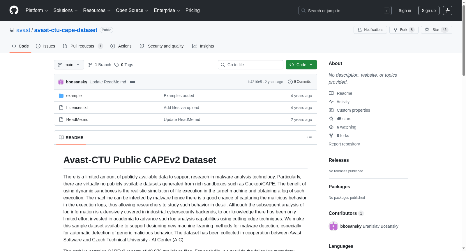The height and width of the screenshot is (251, 466).
Task: Click bbosansky avatar in the commit row
Action: pyautogui.click(x=61, y=82)
